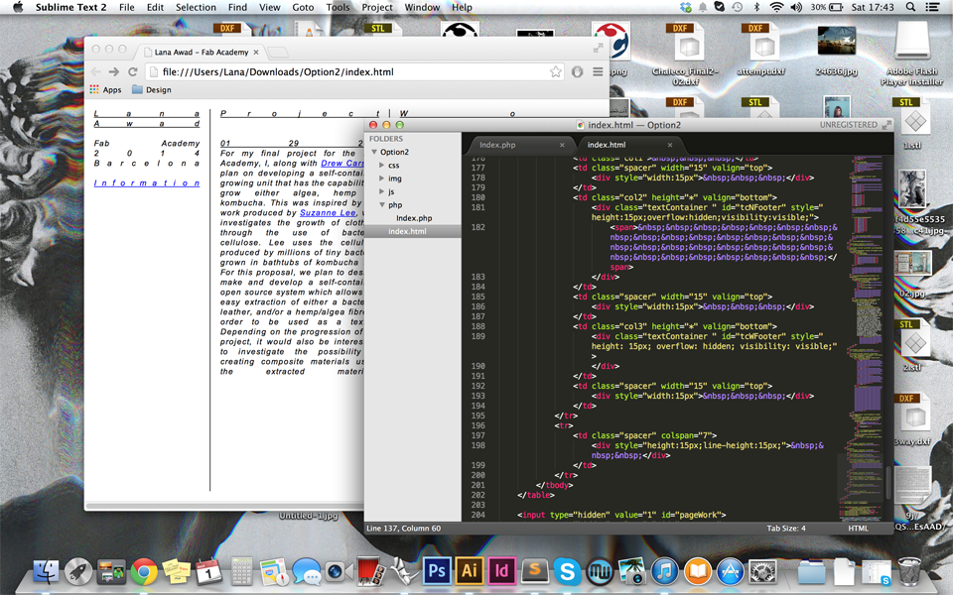This screenshot has width=953, height=595.
Task: Open the Goto menu
Action: (303, 7)
